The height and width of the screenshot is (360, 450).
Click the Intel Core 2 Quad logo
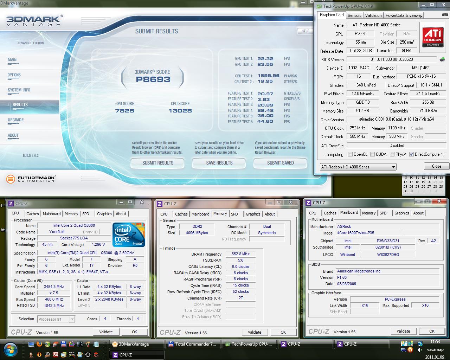(129, 234)
